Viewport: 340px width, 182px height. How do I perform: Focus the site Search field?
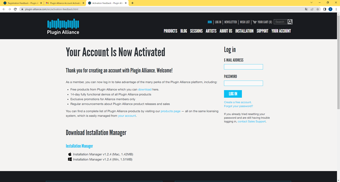pyautogui.click(x=280, y=22)
